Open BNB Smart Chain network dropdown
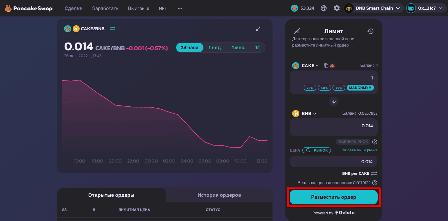Image resolution: width=448 pixels, height=221 pixels. [x=374, y=8]
